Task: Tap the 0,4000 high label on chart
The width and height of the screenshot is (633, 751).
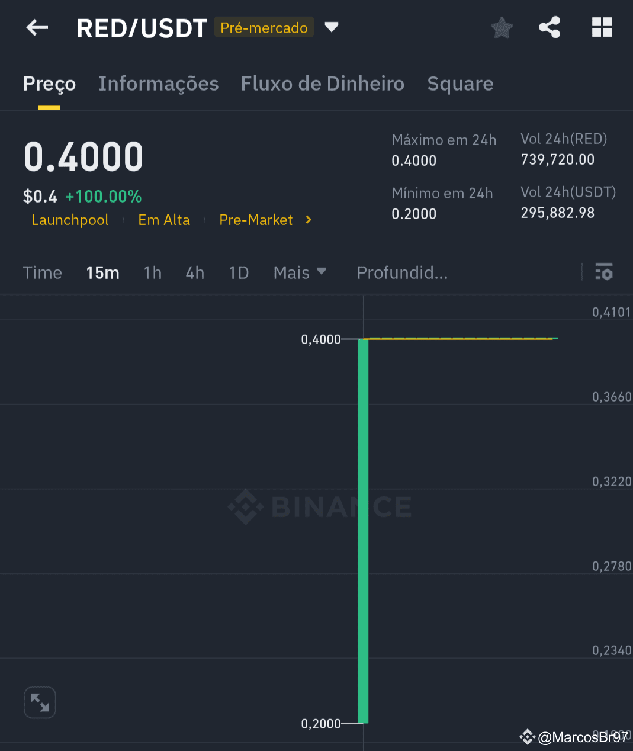Action: [321, 339]
